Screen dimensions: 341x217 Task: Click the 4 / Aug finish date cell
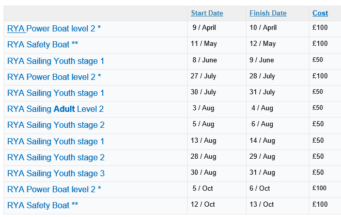coord(262,108)
